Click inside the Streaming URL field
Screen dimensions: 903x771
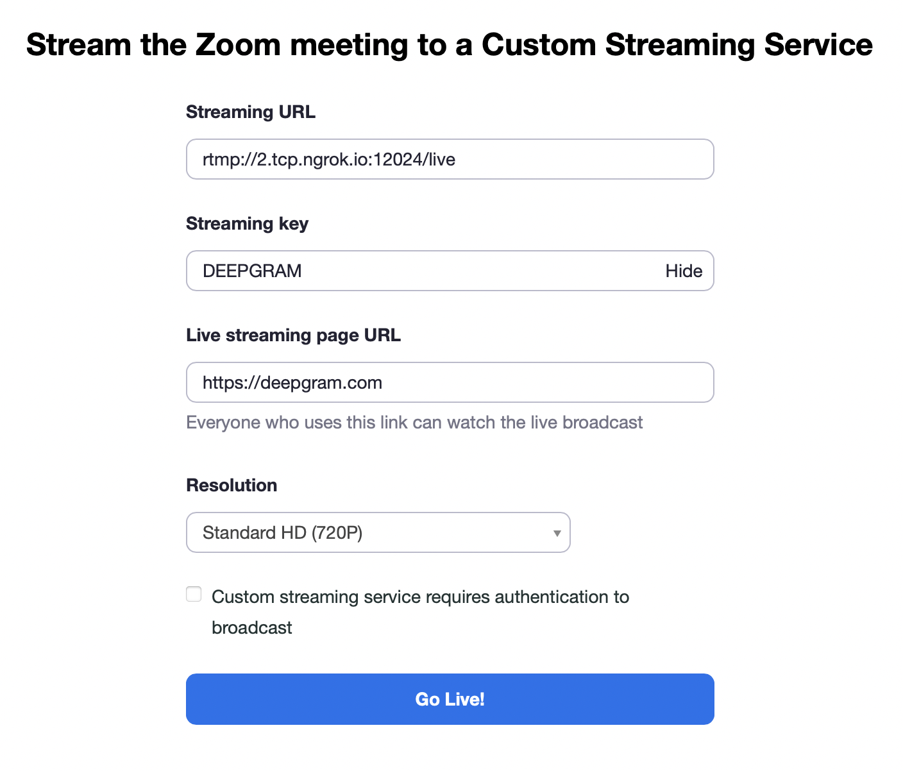450,159
